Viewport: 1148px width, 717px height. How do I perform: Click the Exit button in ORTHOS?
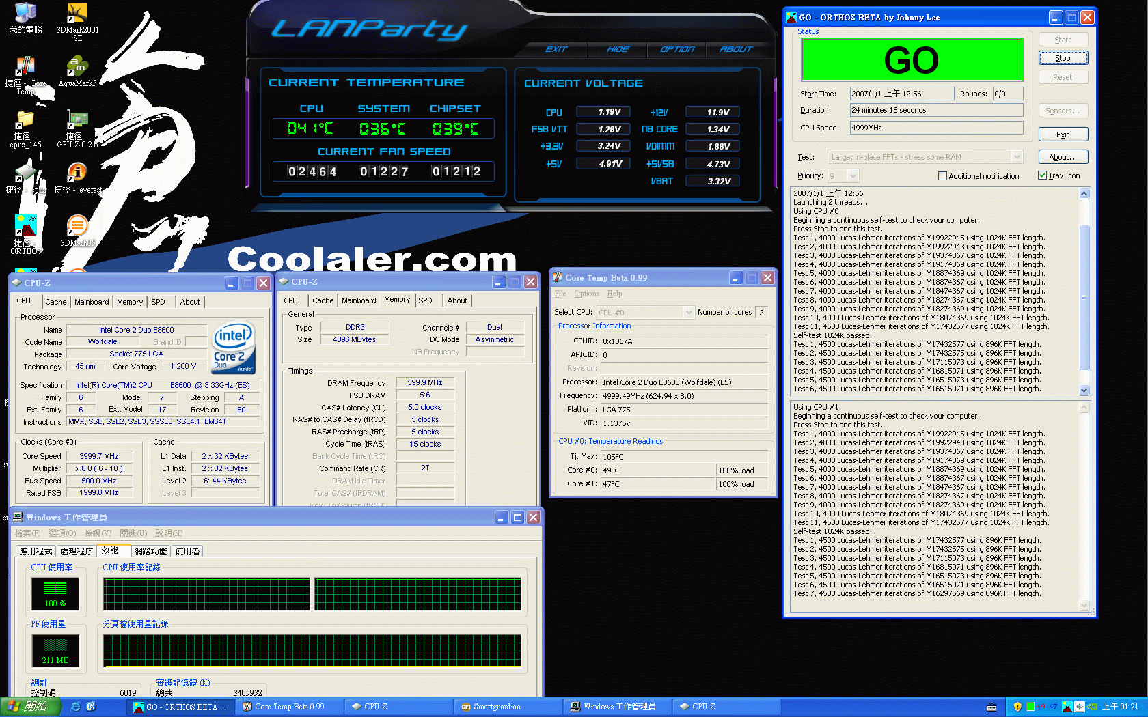pyautogui.click(x=1063, y=135)
